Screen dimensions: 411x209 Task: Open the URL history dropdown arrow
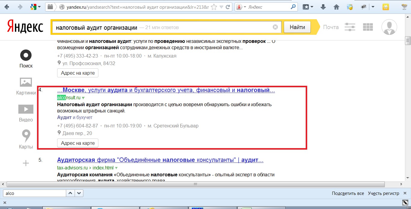[x=221, y=7]
